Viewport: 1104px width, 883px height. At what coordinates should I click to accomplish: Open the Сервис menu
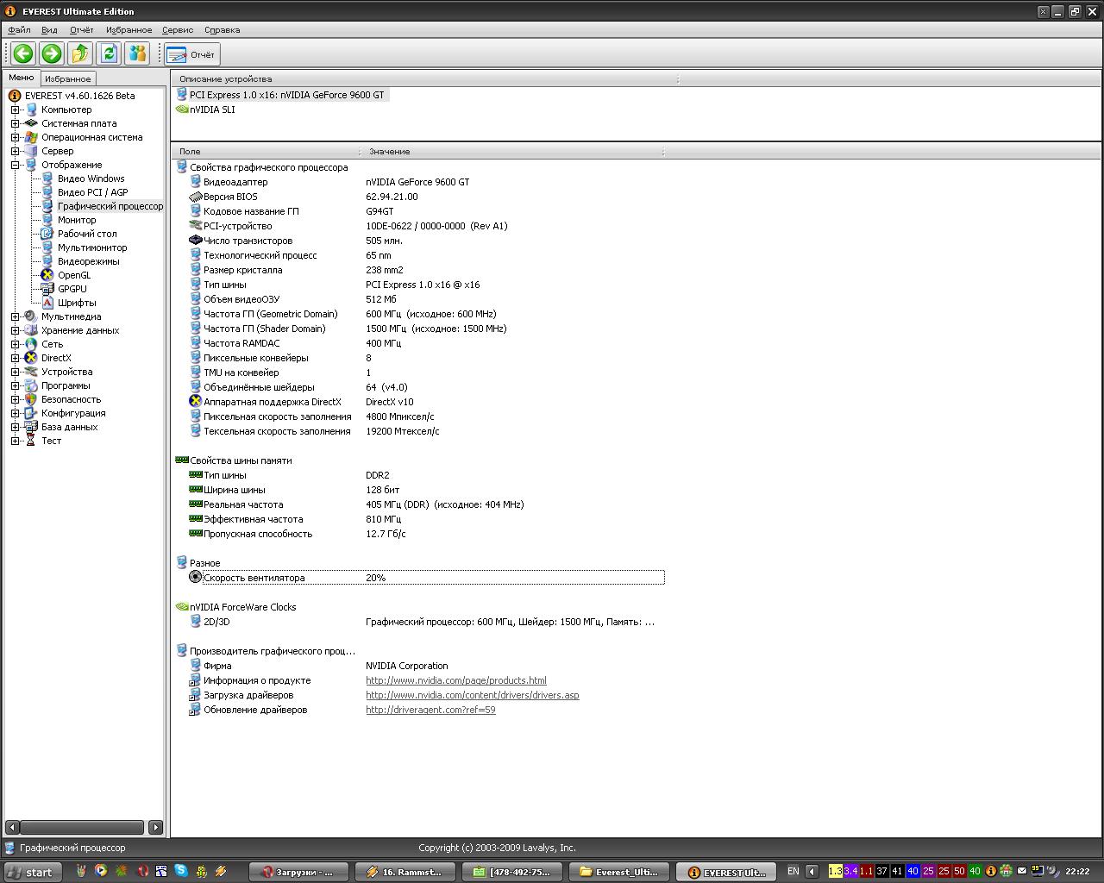point(178,29)
